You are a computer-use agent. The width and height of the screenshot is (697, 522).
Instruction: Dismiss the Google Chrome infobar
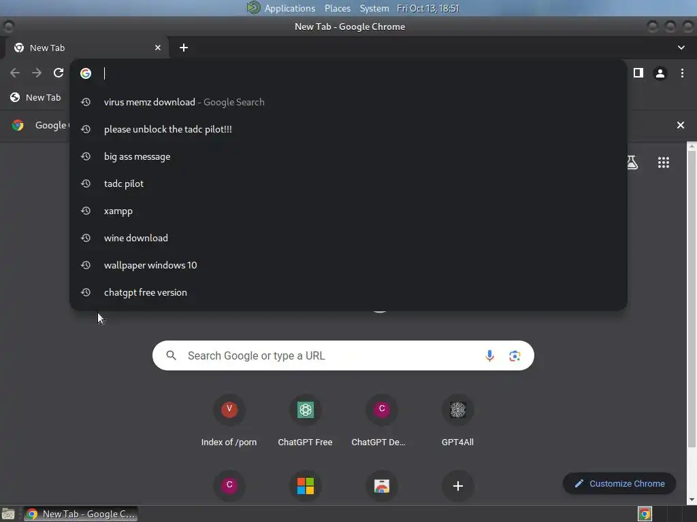point(680,125)
